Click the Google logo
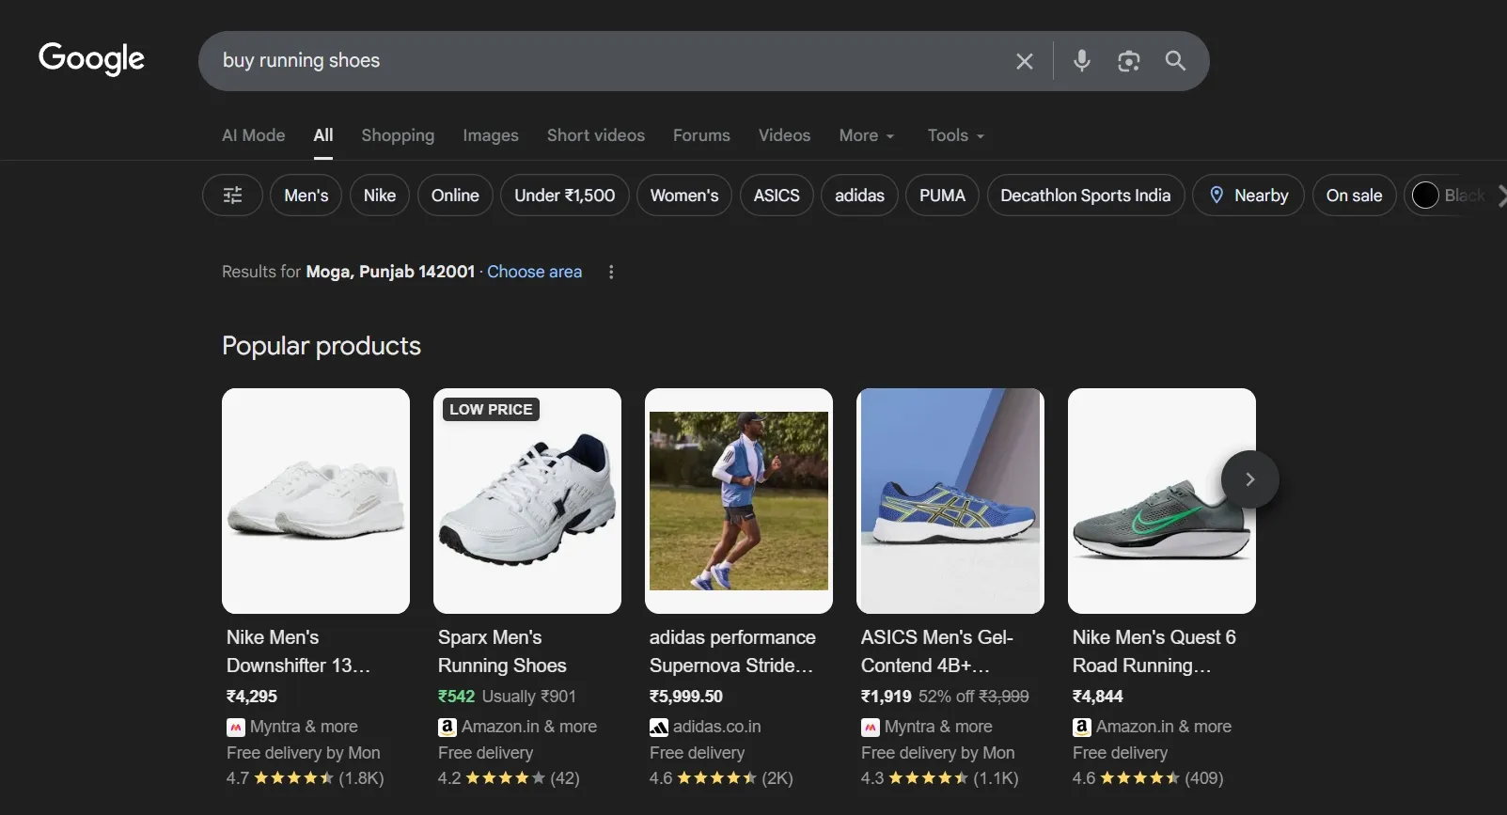Image resolution: width=1507 pixels, height=815 pixels. pos(91,59)
